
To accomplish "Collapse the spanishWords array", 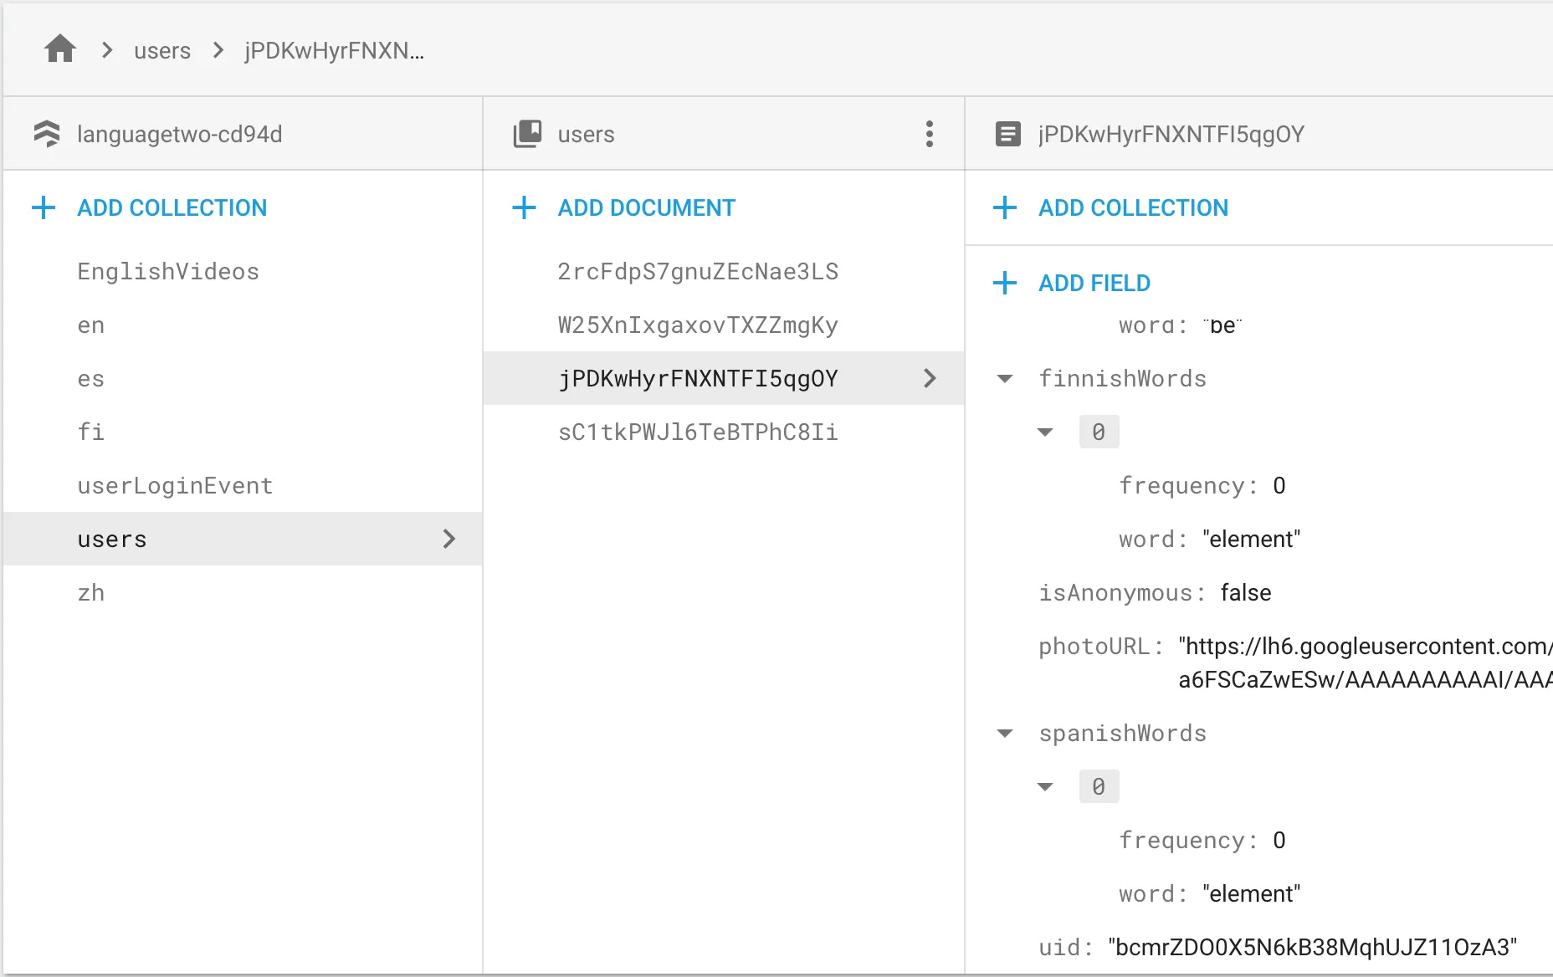I will click(x=1005, y=734).
